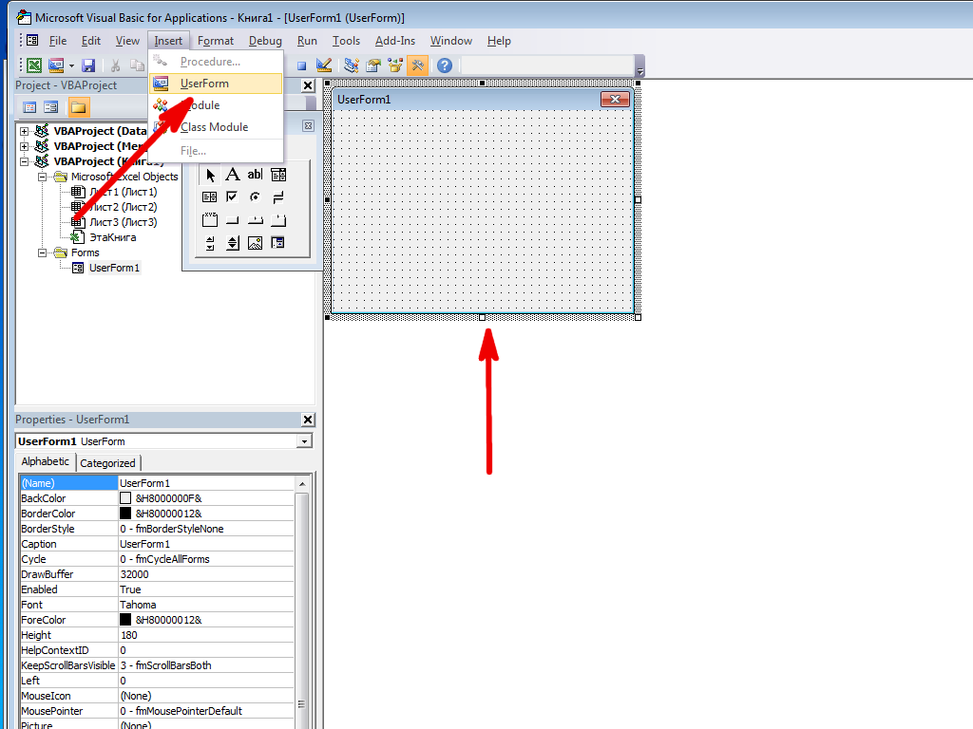
Task: Click the Insert UserForm toolbar icon
Action: (56, 65)
